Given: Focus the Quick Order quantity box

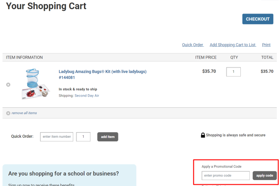Looking at the screenshot, I should pos(83,137).
